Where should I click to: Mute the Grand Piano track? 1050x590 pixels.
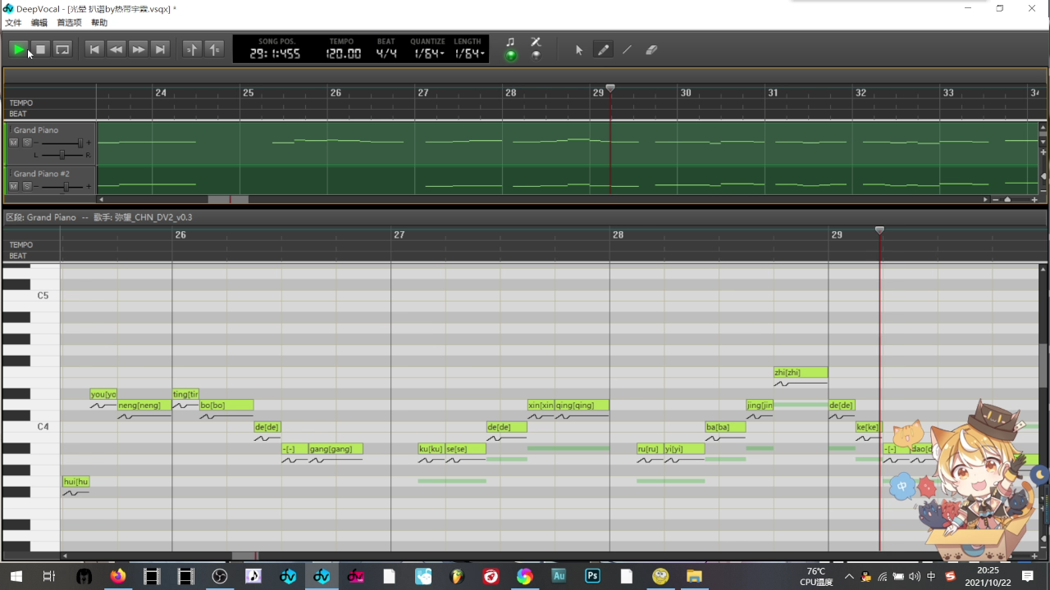point(14,143)
